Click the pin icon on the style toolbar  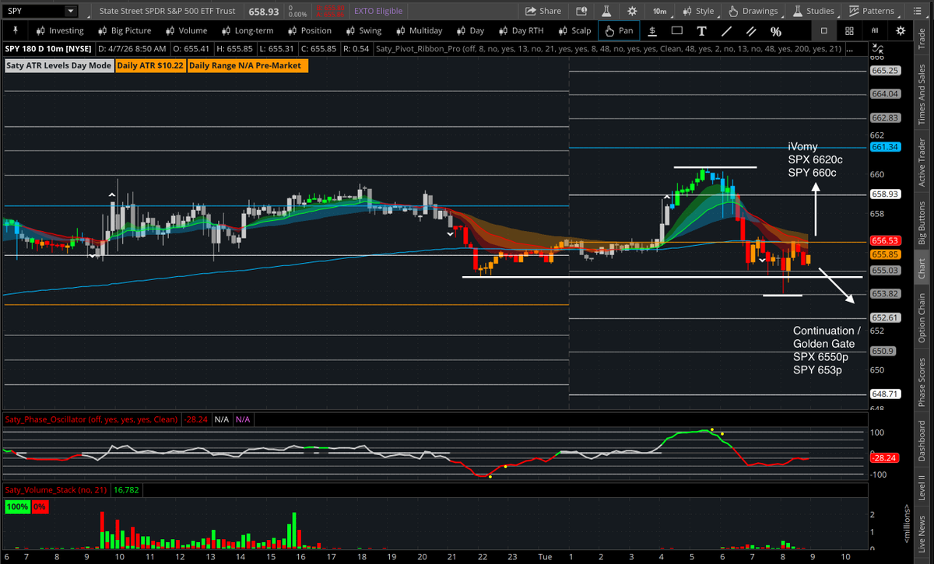[x=16, y=30]
